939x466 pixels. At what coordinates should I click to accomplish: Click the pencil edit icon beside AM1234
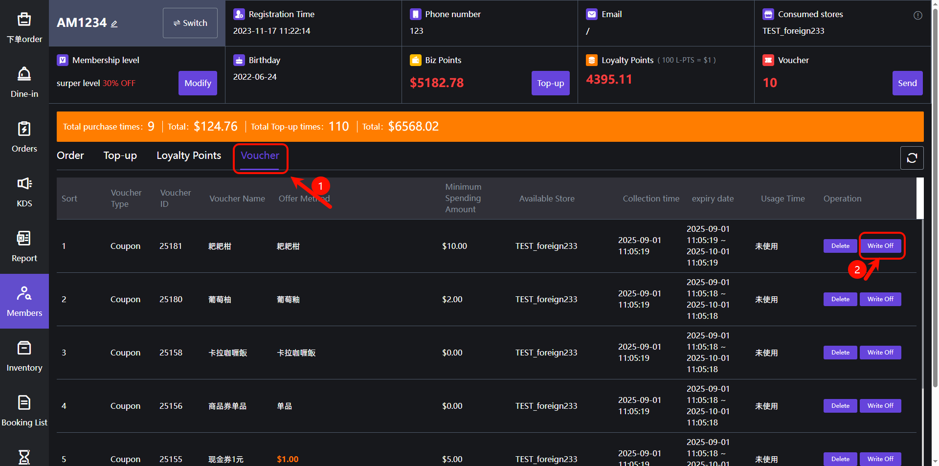coord(114,23)
